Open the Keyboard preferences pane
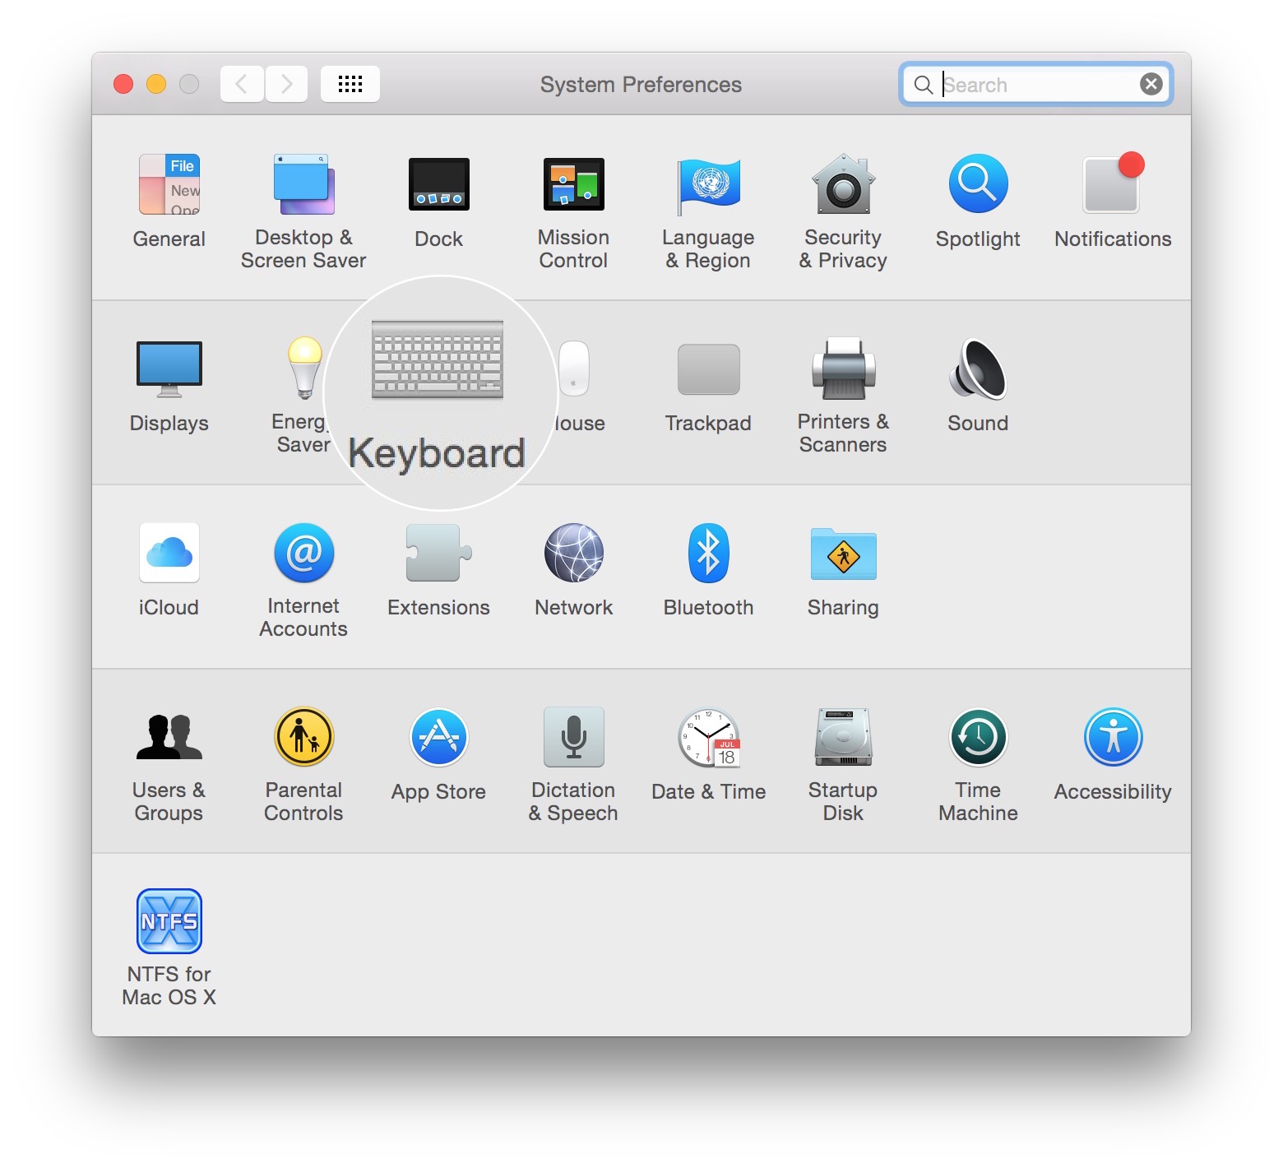Image resolution: width=1283 pixels, height=1168 pixels. click(x=438, y=362)
